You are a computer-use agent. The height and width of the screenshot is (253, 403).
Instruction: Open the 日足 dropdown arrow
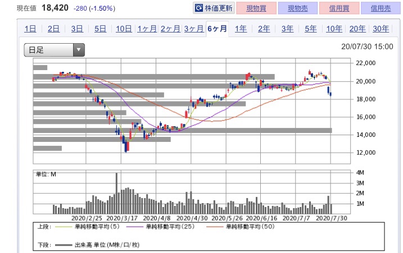tap(79, 50)
